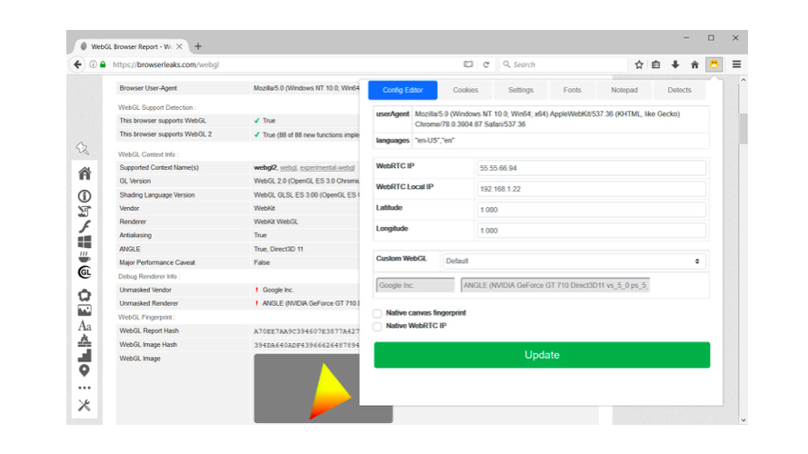Close the WebGL Browser Report tab
Image resolution: width=808 pixels, height=454 pixels.
click(x=179, y=46)
